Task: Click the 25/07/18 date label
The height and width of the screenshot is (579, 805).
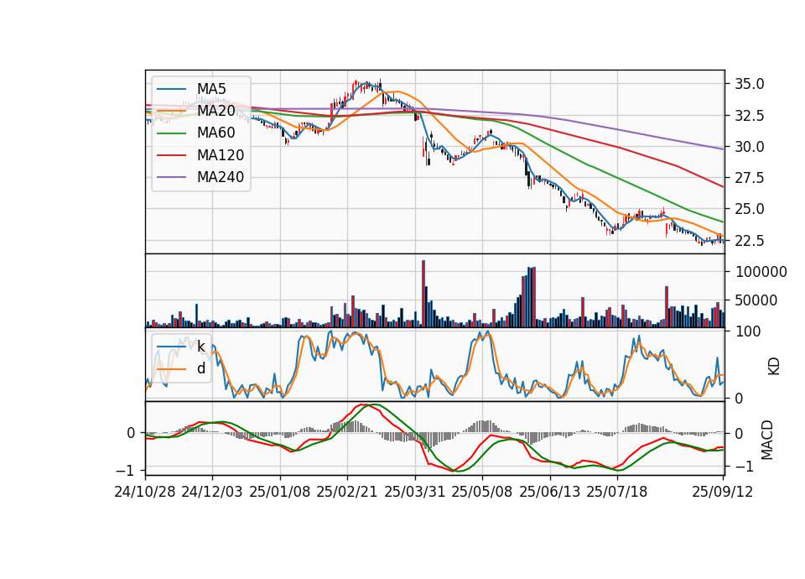Action: [x=617, y=492]
